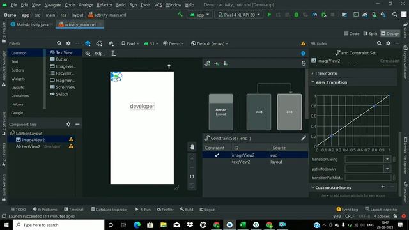This screenshot has width=409, height=230.
Task: Open the Layout Inspector
Action: pos(382,209)
